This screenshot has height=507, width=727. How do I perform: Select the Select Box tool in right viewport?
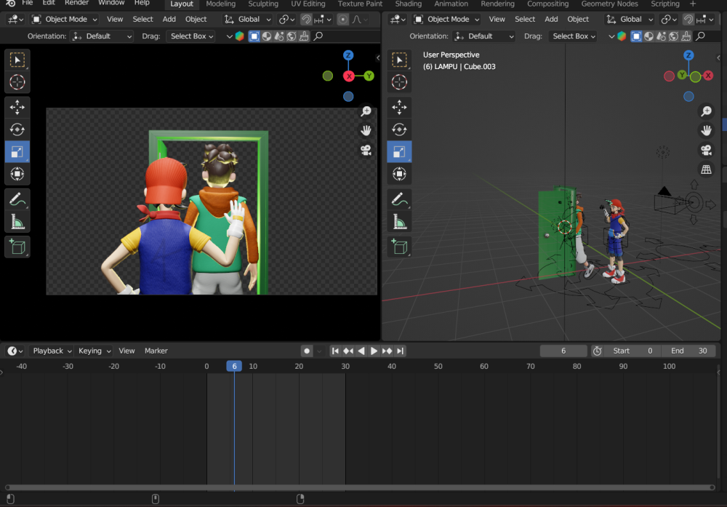pos(399,60)
